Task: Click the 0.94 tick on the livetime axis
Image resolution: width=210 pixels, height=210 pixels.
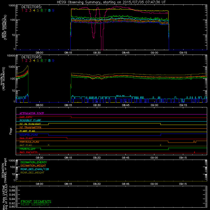Action: (12, 199)
